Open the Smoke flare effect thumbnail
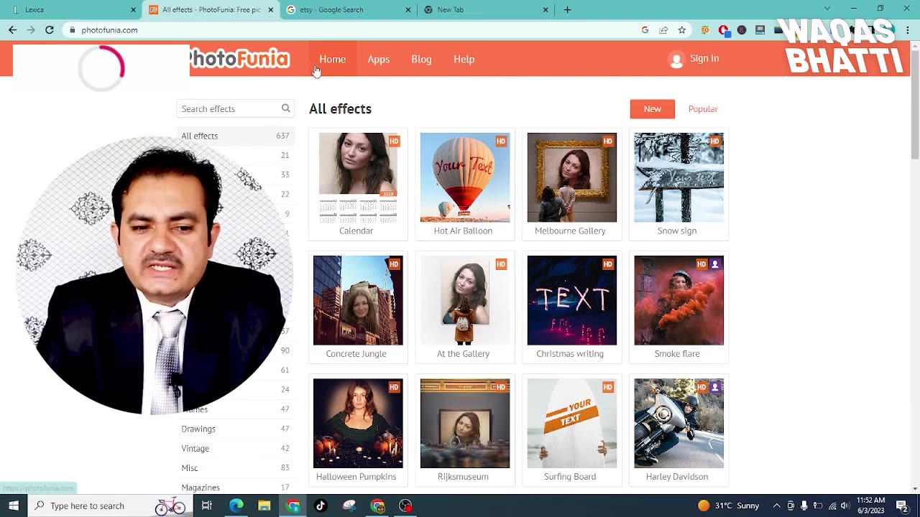 point(679,307)
